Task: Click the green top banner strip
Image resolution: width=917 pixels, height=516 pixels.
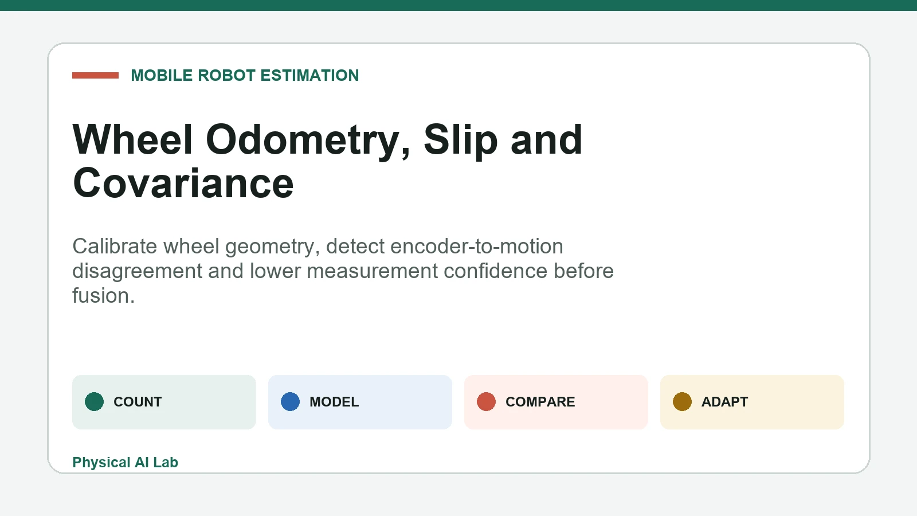Action: pos(458,5)
